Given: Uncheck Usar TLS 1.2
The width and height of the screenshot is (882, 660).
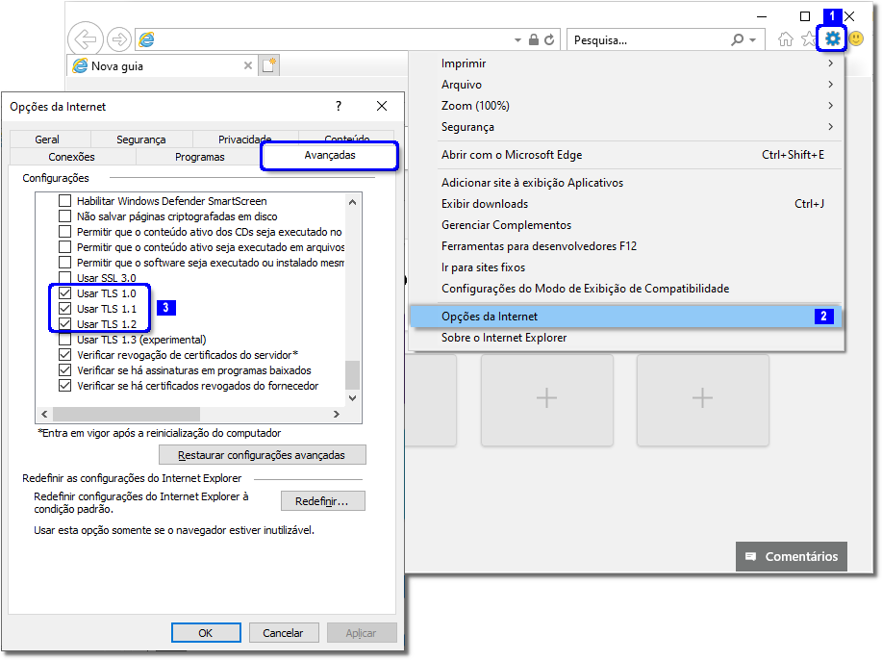Looking at the screenshot, I should pos(65,324).
